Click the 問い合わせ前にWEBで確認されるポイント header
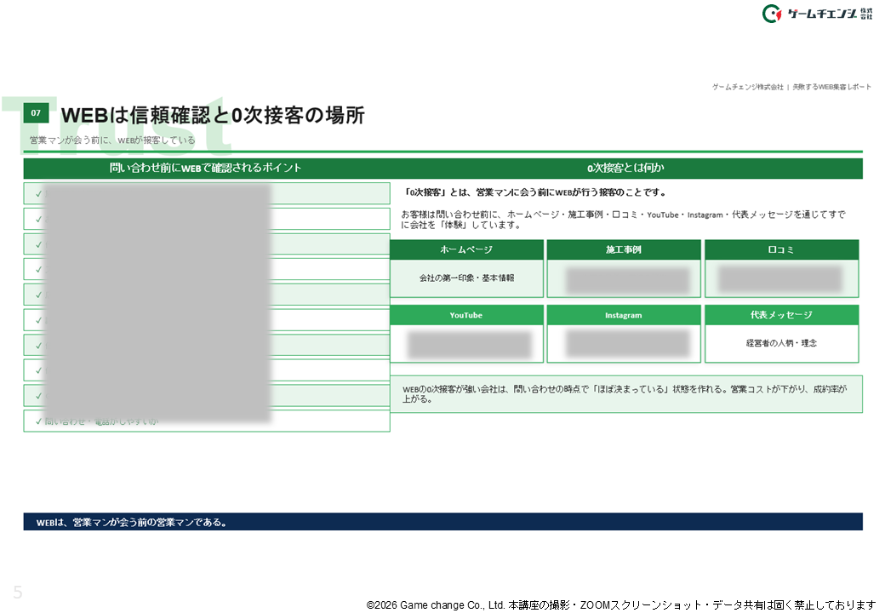The image size is (885, 613). point(206,169)
